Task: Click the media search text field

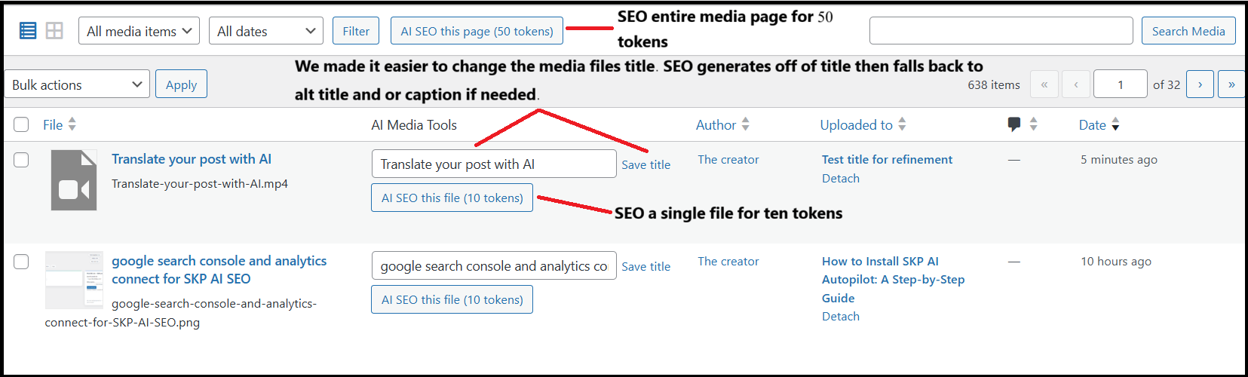Action: [1001, 31]
